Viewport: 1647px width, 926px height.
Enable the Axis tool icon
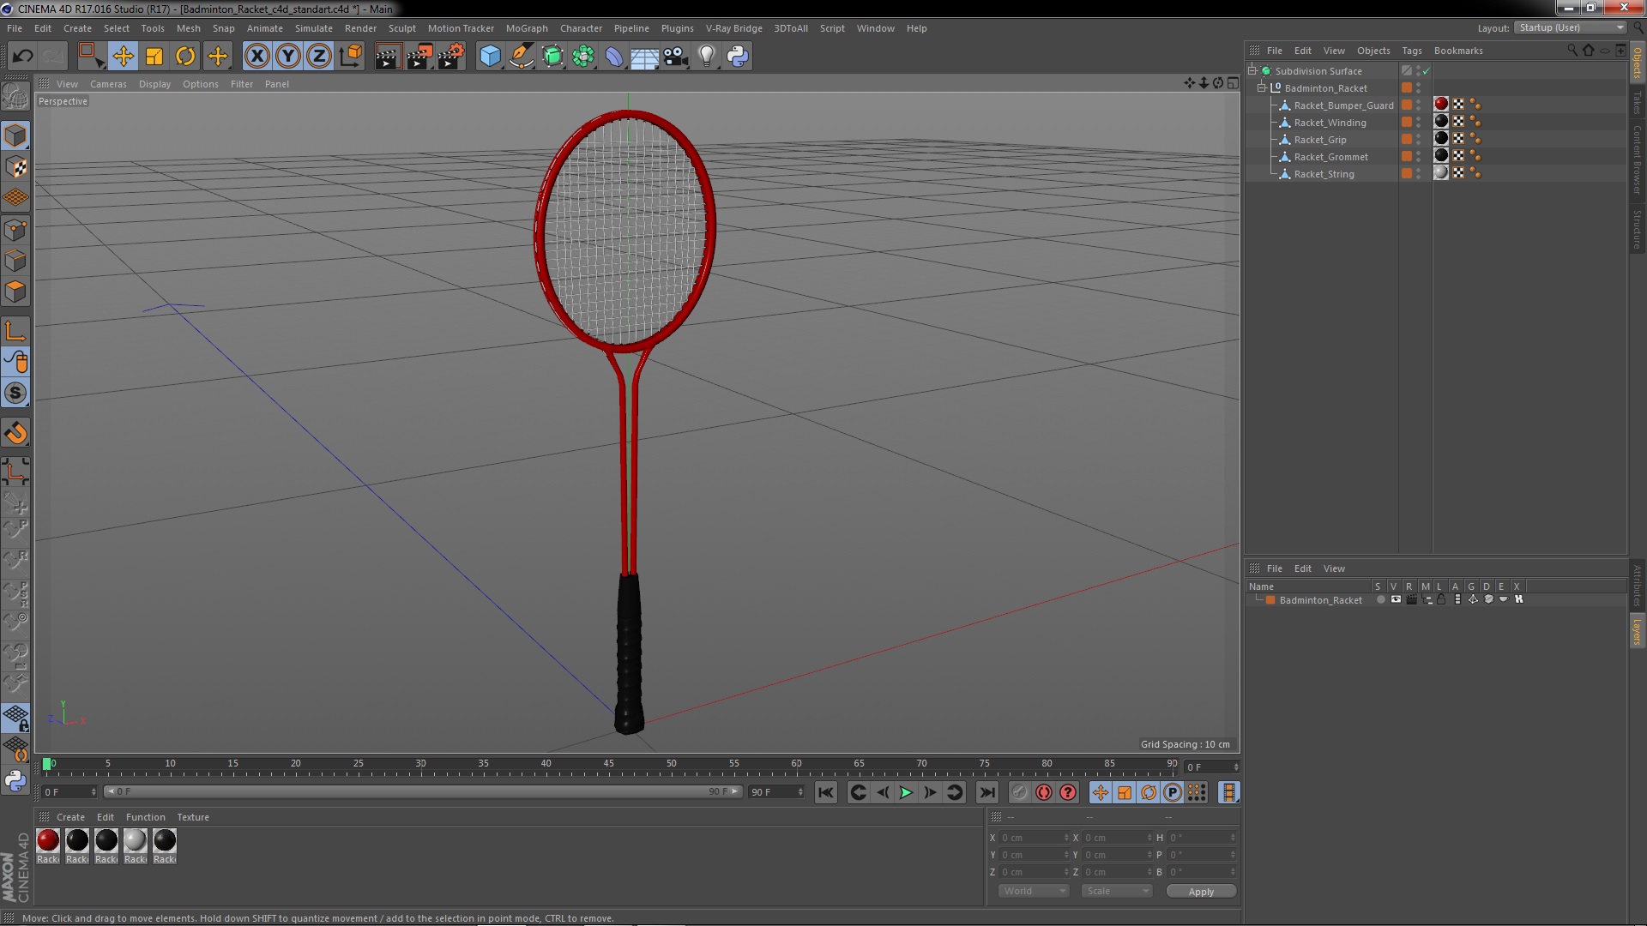[x=15, y=330]
